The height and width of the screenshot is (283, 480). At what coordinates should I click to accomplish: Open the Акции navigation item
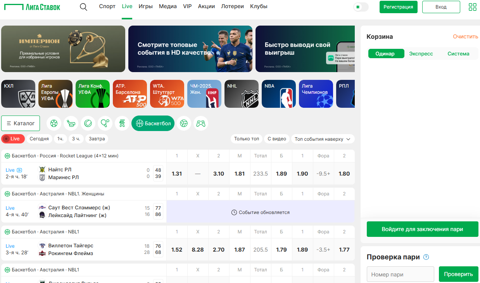pyautogui.click(x=207, y=7)
